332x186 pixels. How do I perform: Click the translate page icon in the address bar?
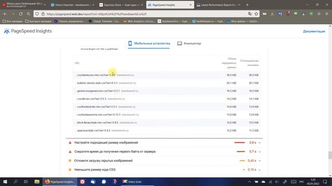[x=250, y=14]
